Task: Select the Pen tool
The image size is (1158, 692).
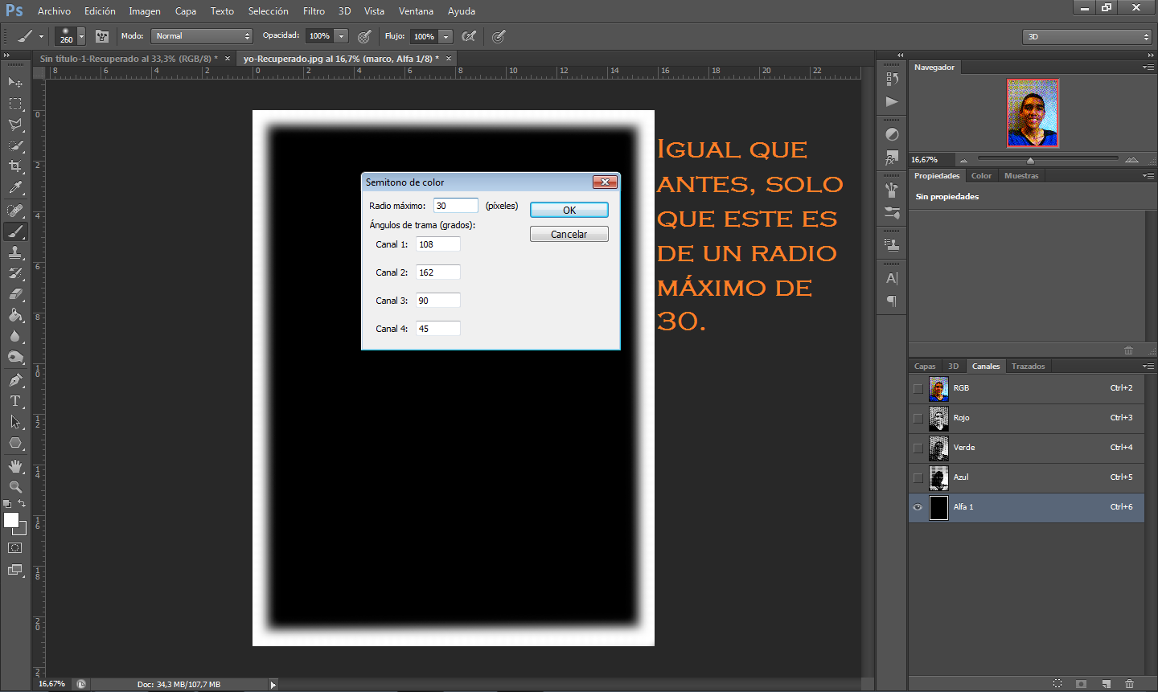Action: [15, 380]
